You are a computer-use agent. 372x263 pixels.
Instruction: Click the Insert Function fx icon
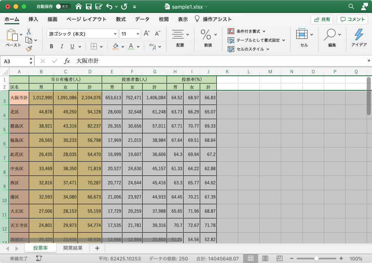point(67,61)
